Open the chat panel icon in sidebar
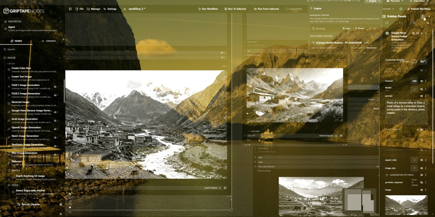 387,23
